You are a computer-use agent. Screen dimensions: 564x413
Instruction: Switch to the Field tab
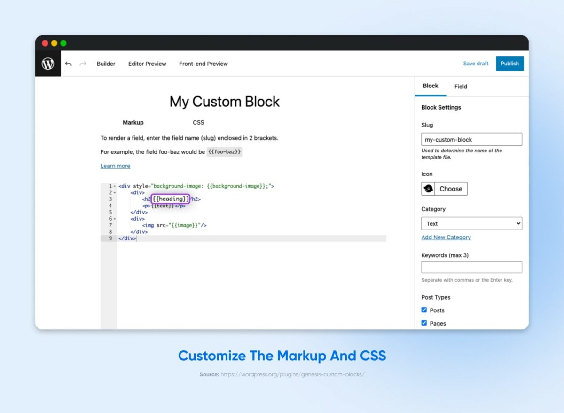(x=461, y=87)
